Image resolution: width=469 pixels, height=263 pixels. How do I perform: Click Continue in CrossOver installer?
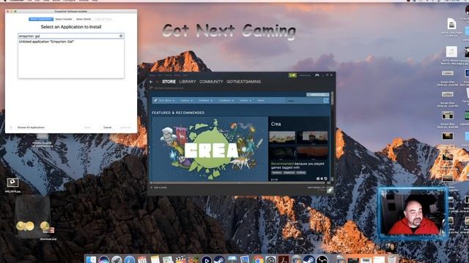[x=125, y=127]
